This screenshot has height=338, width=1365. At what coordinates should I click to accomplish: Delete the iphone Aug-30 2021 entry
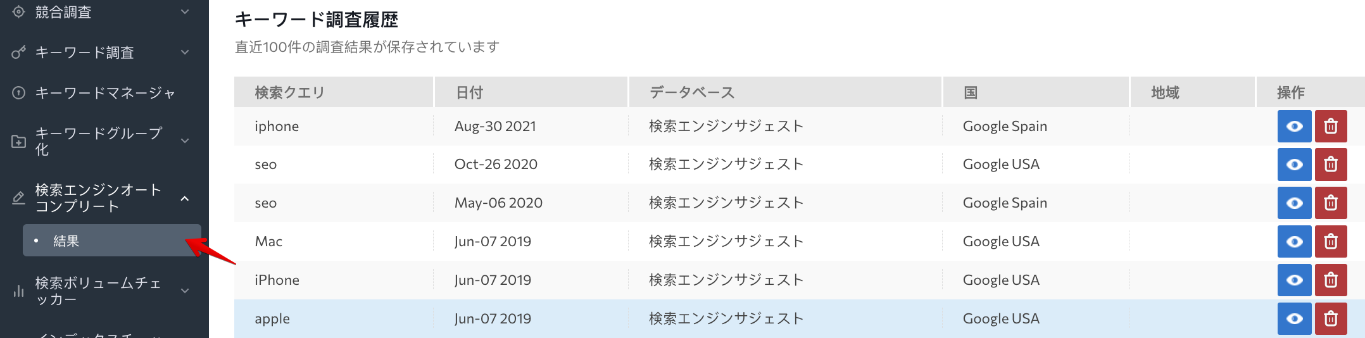[x=1331, y=127]
